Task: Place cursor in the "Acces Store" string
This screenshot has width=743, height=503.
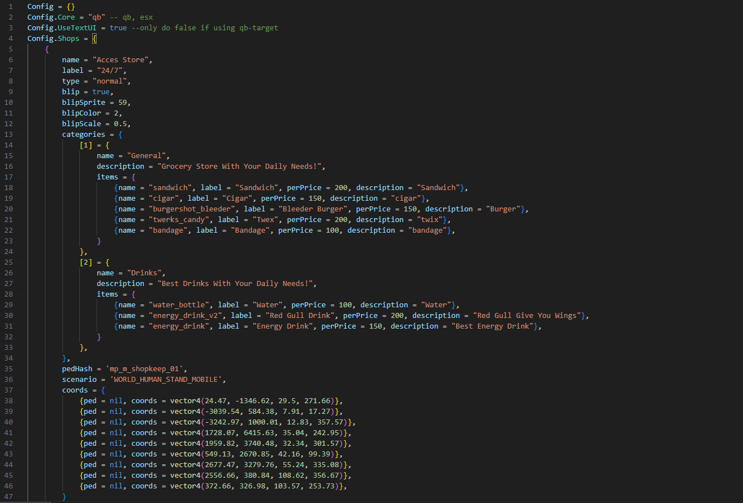Action: click(x=122, y=60)
